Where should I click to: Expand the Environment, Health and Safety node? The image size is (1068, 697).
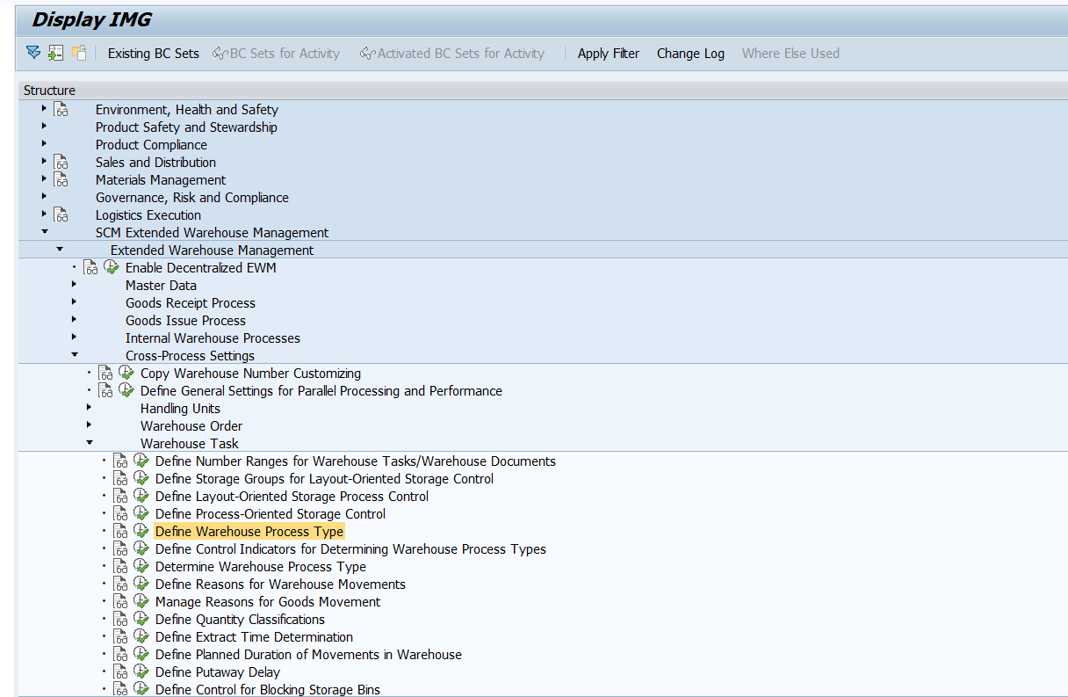[x=44, y=109]
